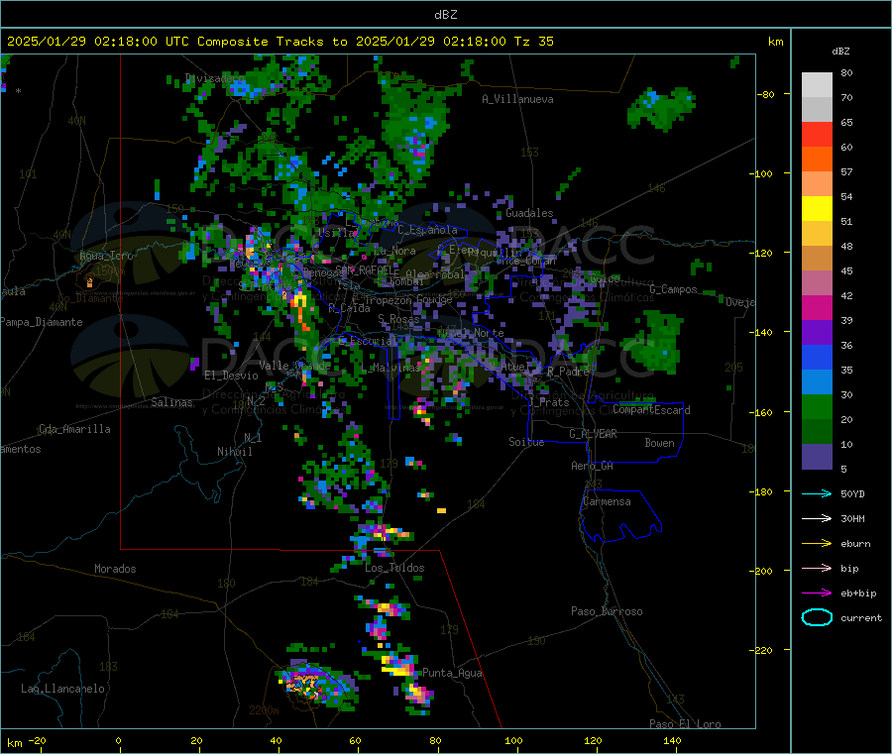Click the 'R_Padre' place label
892x754 pixels.
568,372
